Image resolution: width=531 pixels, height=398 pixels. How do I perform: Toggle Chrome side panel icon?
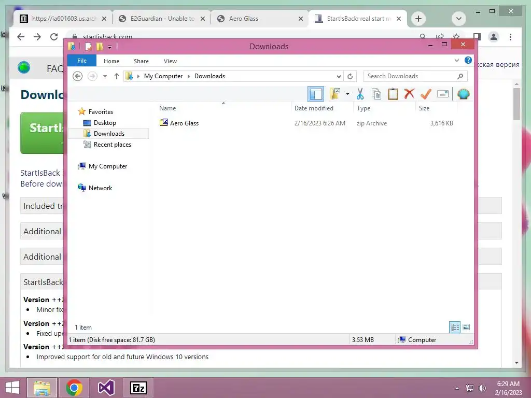point(477,37)
